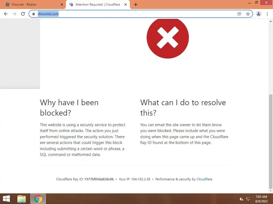The image size is (273, 204).
Task: Open the Windows Start menu
Action: click(x=6, y=199)
